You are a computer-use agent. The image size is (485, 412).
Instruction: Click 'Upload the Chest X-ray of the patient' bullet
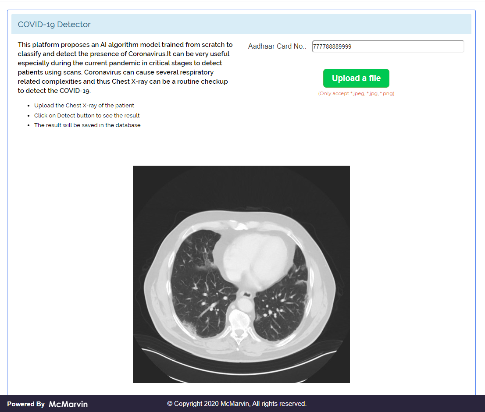[x=84, y=105]
